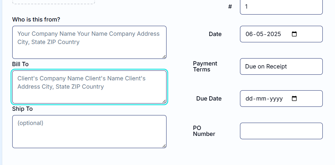Click the Payment Terms field 'Due on Receipt'
This screenshot has height=165, width=335.
click(281, 66)
